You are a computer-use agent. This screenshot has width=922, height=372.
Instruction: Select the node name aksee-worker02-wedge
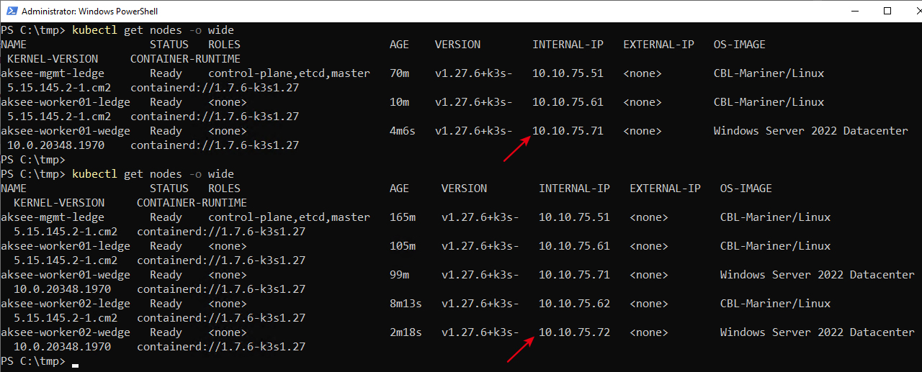pyautogui.click(x=66, y=332)
